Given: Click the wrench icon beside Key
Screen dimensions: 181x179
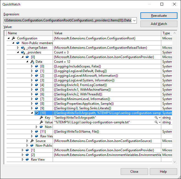Looking at the screenshot, I should pyautogui.click(x=41, y=118).
